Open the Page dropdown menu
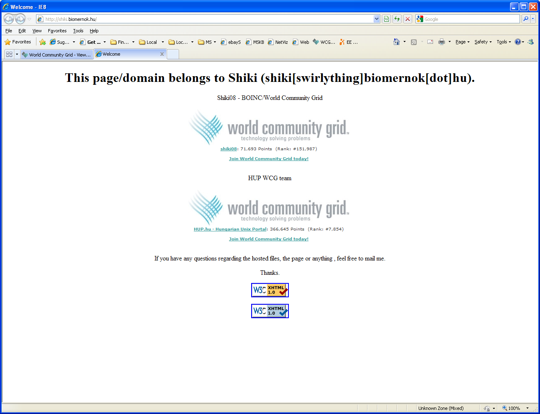 click(x=462, y=42)
